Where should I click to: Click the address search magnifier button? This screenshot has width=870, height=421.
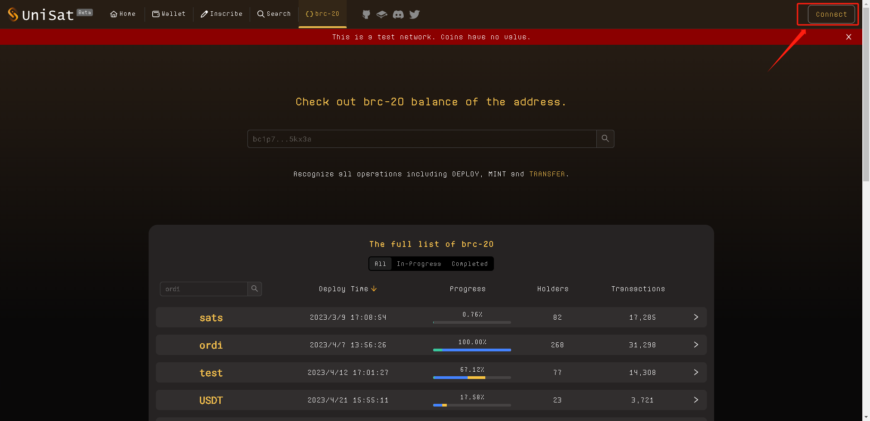(605, 139)
